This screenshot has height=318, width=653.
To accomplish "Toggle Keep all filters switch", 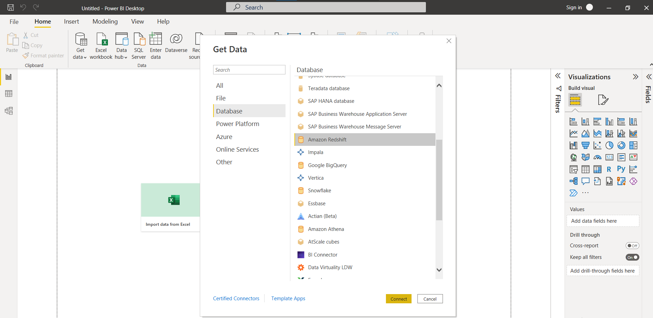I will 632,257.
